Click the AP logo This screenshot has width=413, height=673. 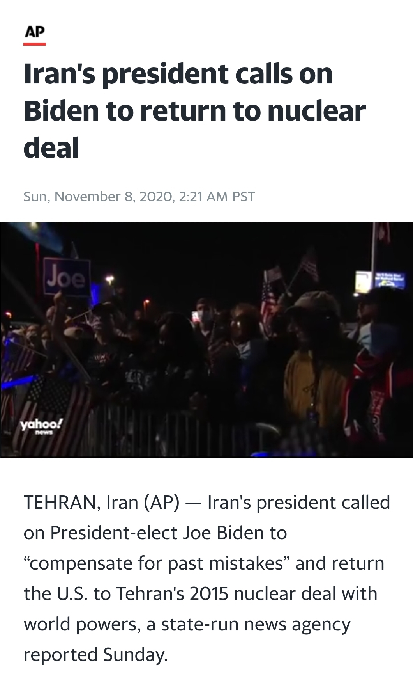[34, 32]
